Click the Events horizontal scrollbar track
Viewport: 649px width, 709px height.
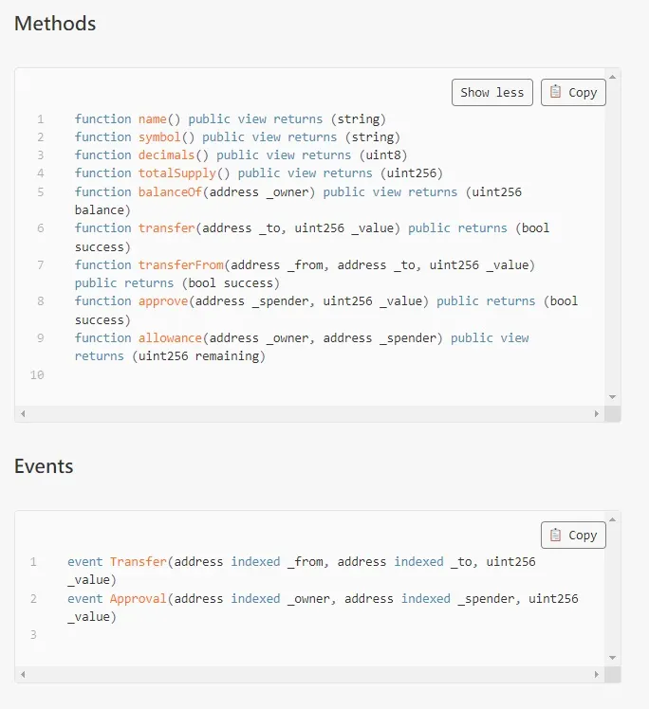click(309, 674)
